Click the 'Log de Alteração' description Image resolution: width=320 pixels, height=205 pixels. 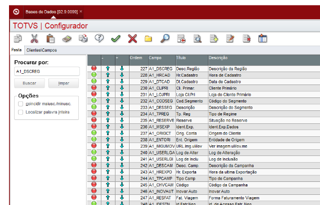coord(224,153)
